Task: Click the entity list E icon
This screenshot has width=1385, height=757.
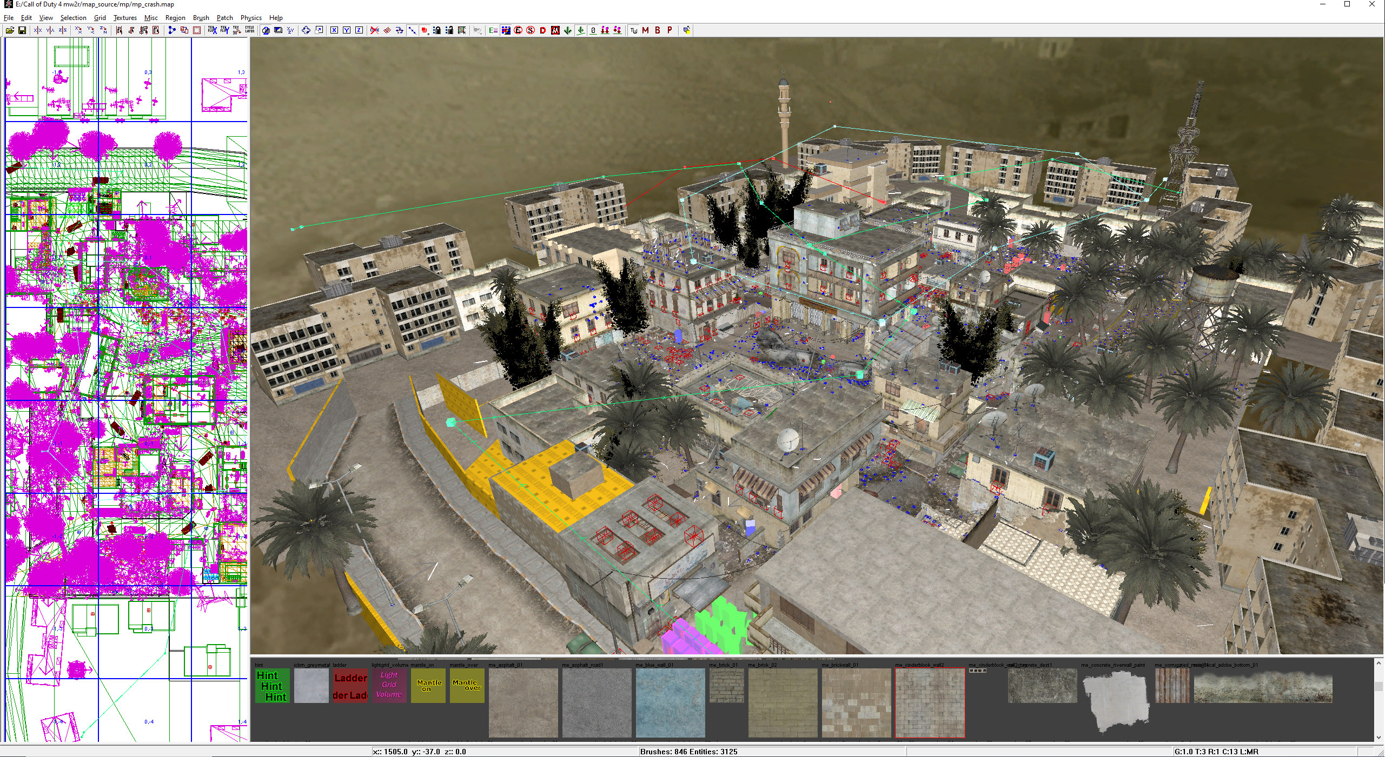Action: 493,30
